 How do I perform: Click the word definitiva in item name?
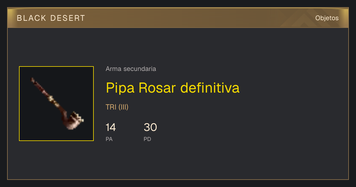click(x=210, y=88)
